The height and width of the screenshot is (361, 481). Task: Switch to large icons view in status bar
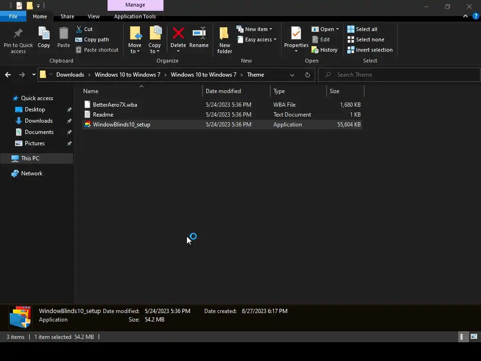474,337
